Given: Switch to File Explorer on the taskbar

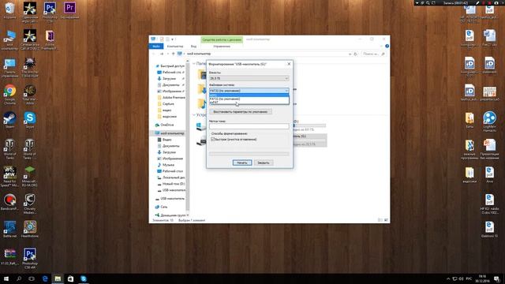Looking at the screenshot, I should [x=58, y=278].
